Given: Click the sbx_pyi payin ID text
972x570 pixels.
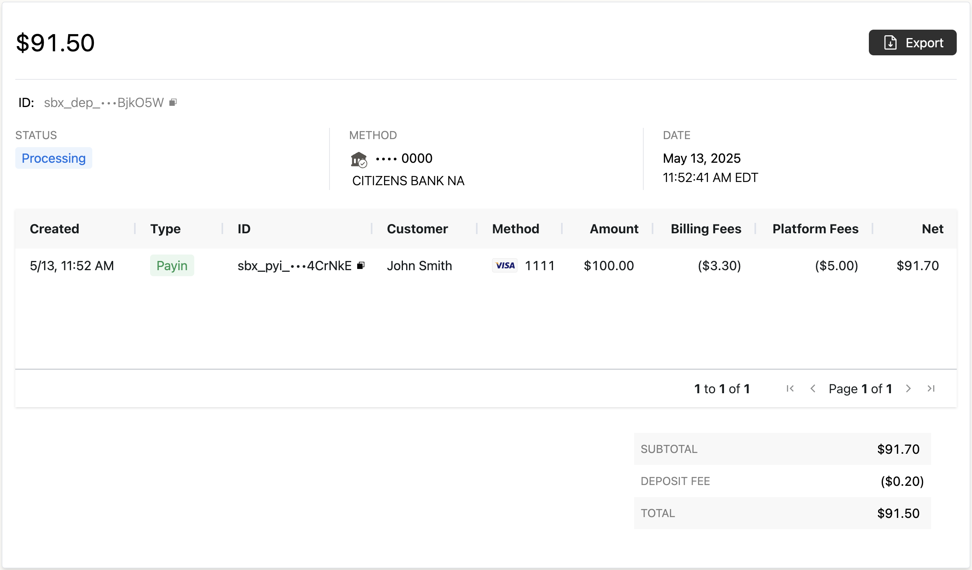Looking at the screenshot, I should click(294, 265).
